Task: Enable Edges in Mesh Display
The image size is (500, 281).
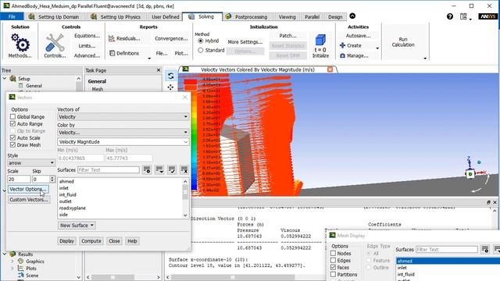Action: (x=334, y=260)
